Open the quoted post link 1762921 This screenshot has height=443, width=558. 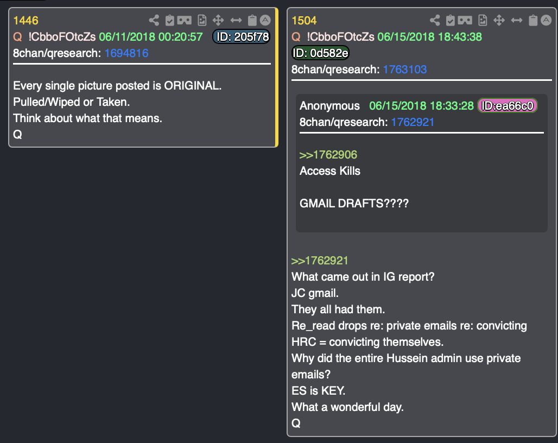pos(413,122)
